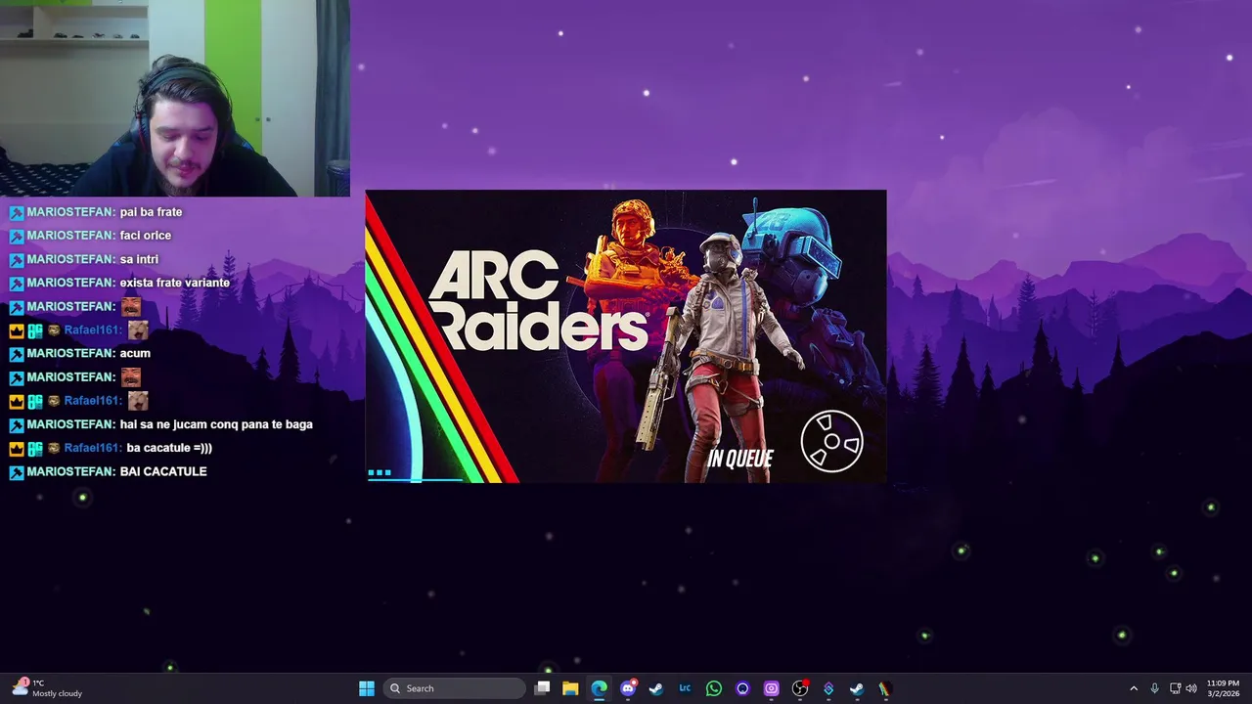Screen dimensions: 1252x704
Task: Open Lightroom Classic from the taskbar
Action: coord(685,688)
